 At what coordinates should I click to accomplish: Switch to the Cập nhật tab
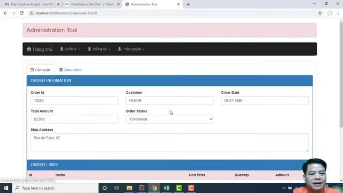(x=41, y=70)
